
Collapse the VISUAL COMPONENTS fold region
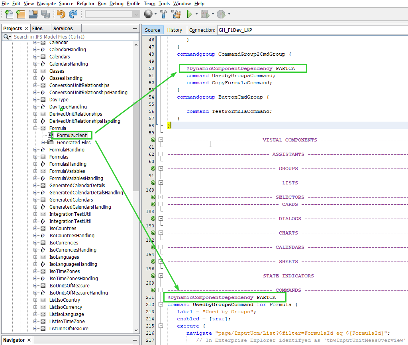pyautogui.click(x=161, y=140)
